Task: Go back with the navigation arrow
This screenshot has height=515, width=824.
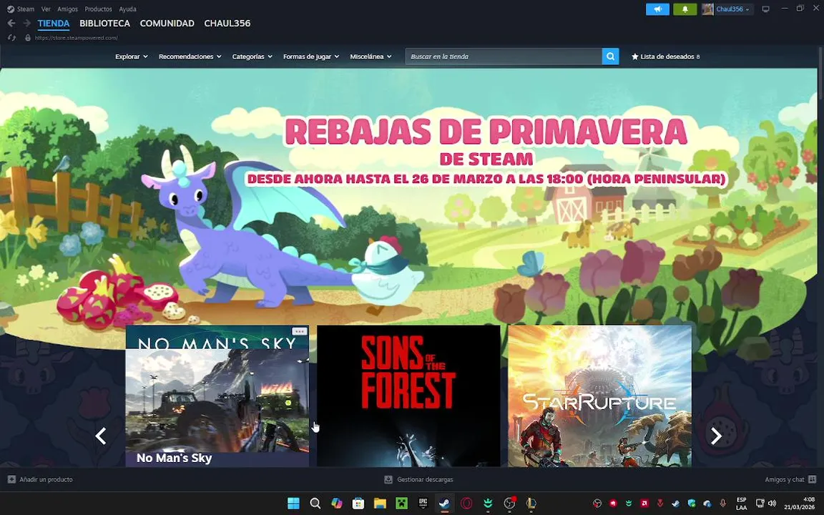Action: click(x=11, y=23)
